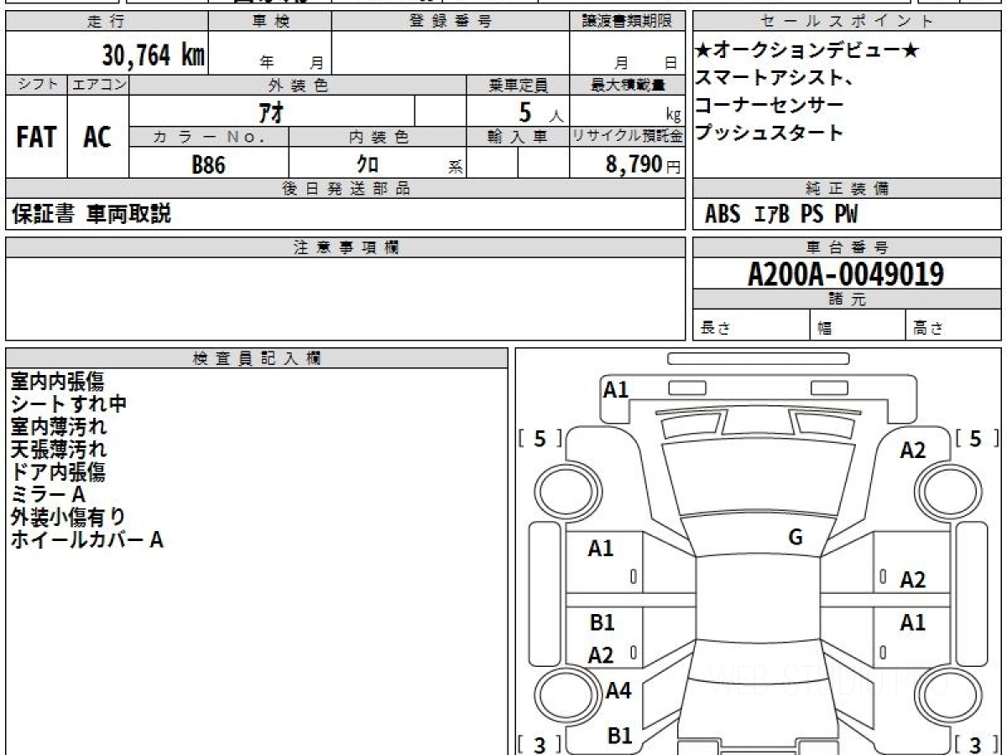Select the リサイクル預託金 header
This screenshot has height=755, width=1007.
[x=627, y=137]
